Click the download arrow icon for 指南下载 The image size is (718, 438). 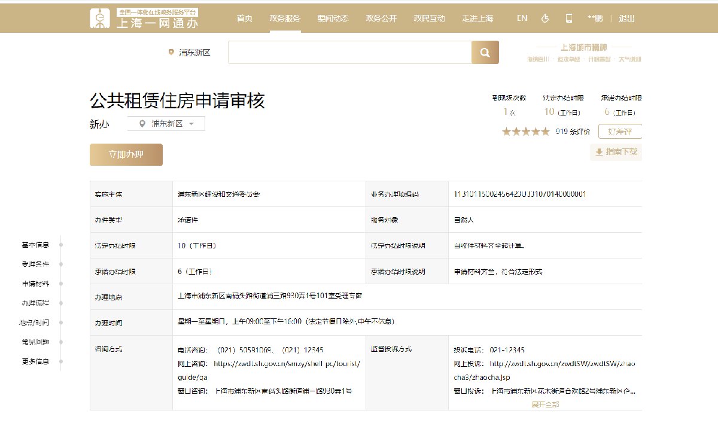(x=599, y=152)
